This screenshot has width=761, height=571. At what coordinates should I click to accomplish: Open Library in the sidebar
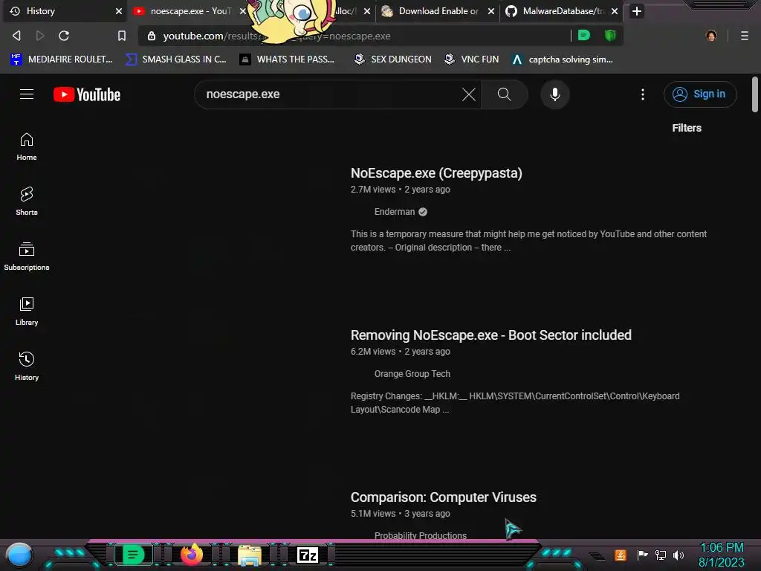[x=27, y=312]
